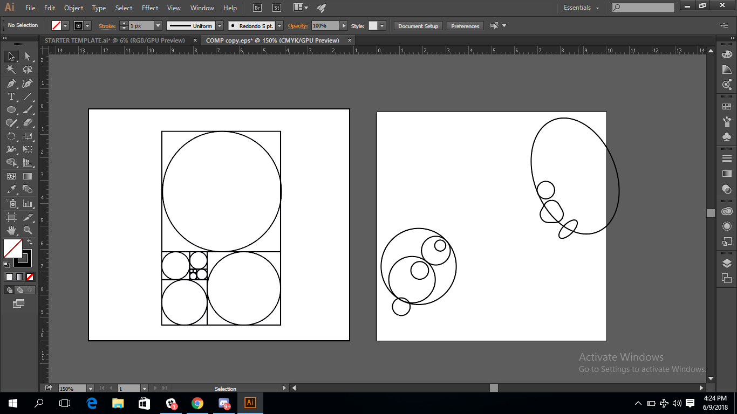Activate the Zoom tool

point(28,230)
